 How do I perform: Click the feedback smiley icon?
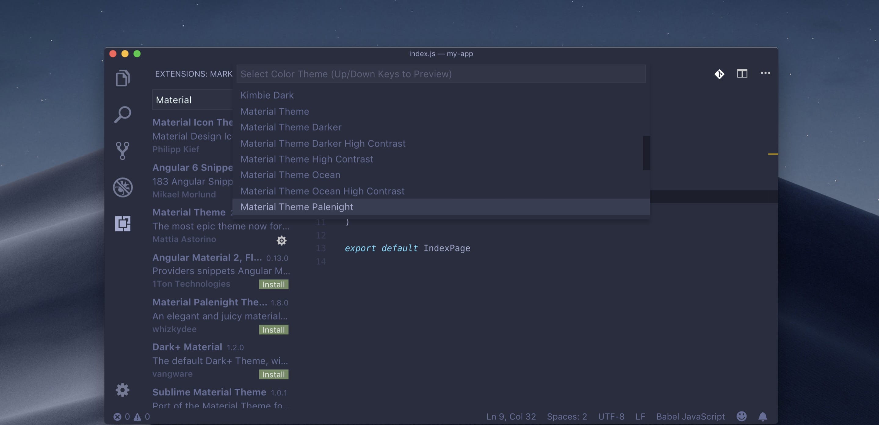(741, 416)
